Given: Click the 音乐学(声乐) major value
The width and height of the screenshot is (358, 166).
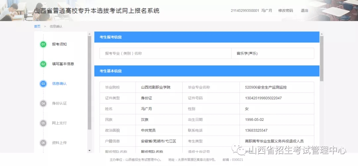Looking at the screenshot, I should [x=247, y=53].
